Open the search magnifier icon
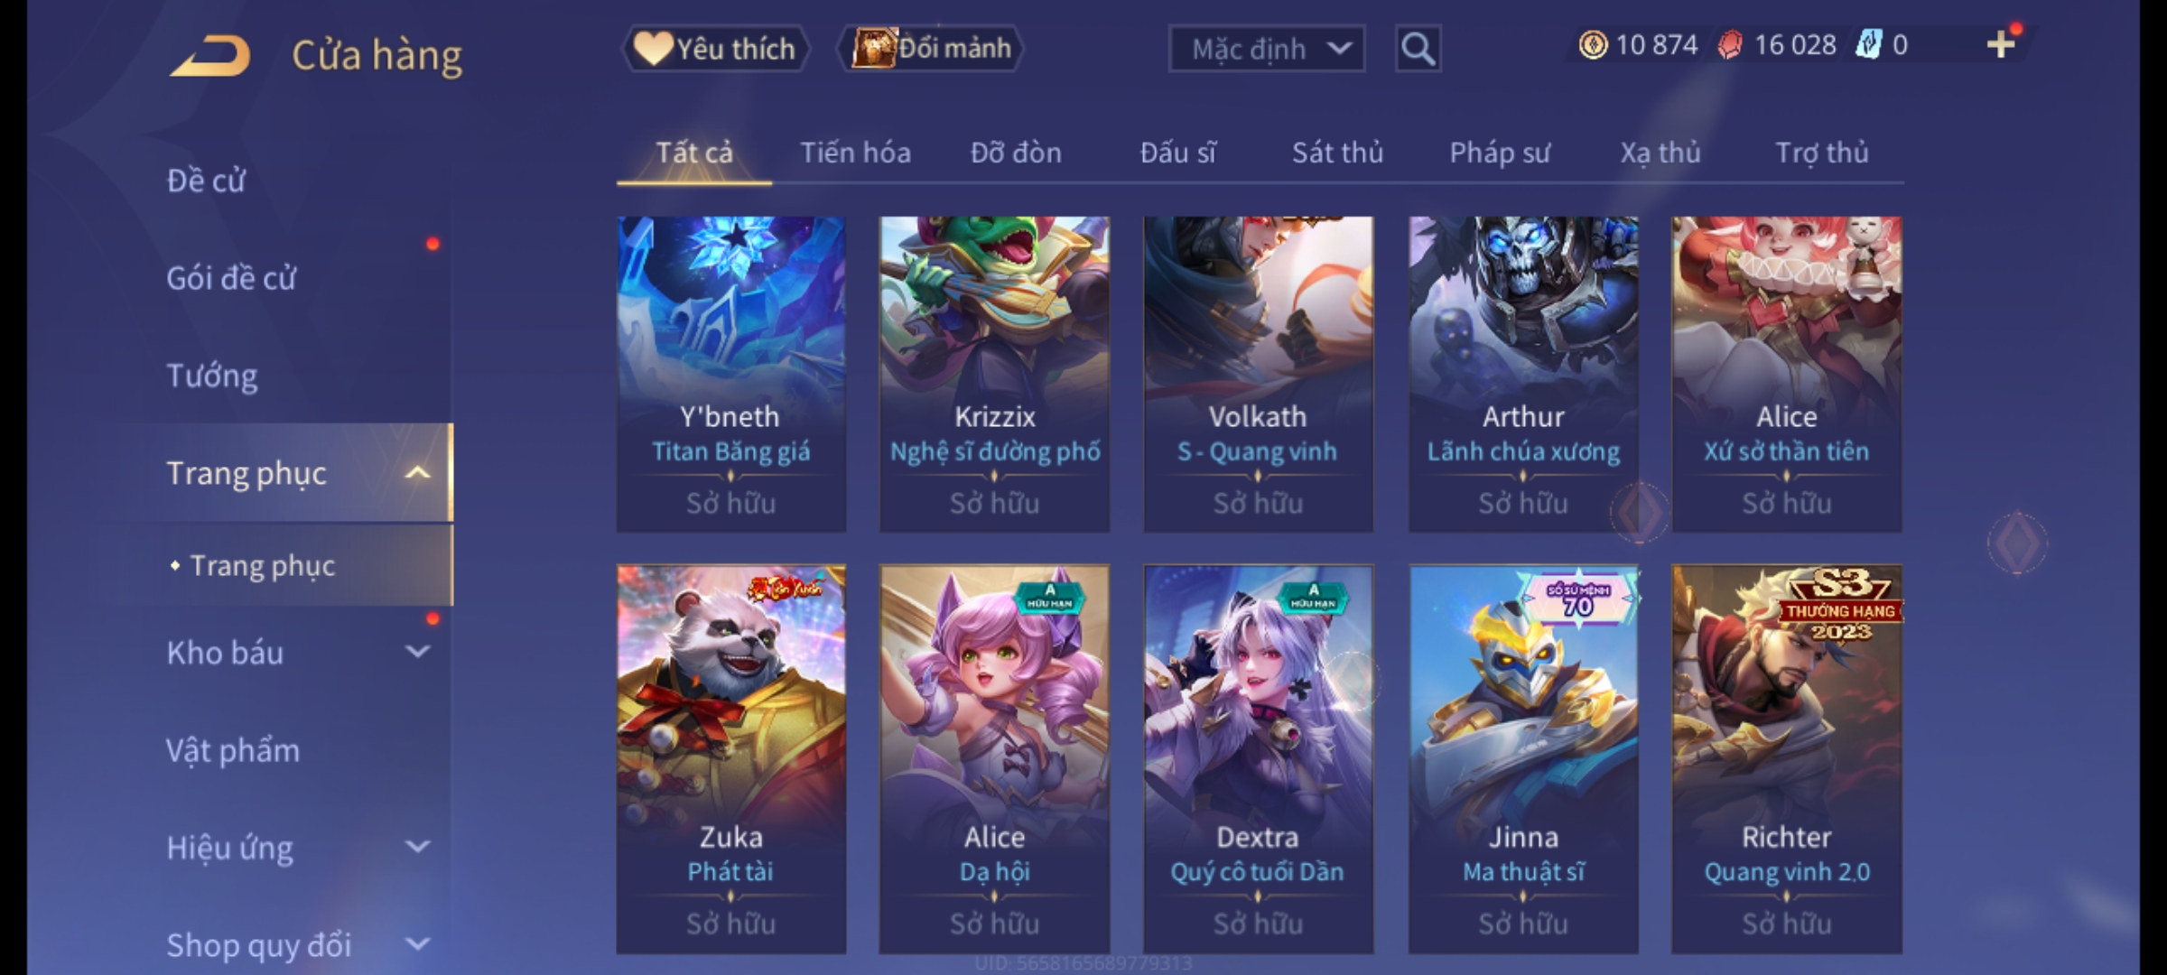The width and height of the screenshot is (2167, 975). point(1418,49)
